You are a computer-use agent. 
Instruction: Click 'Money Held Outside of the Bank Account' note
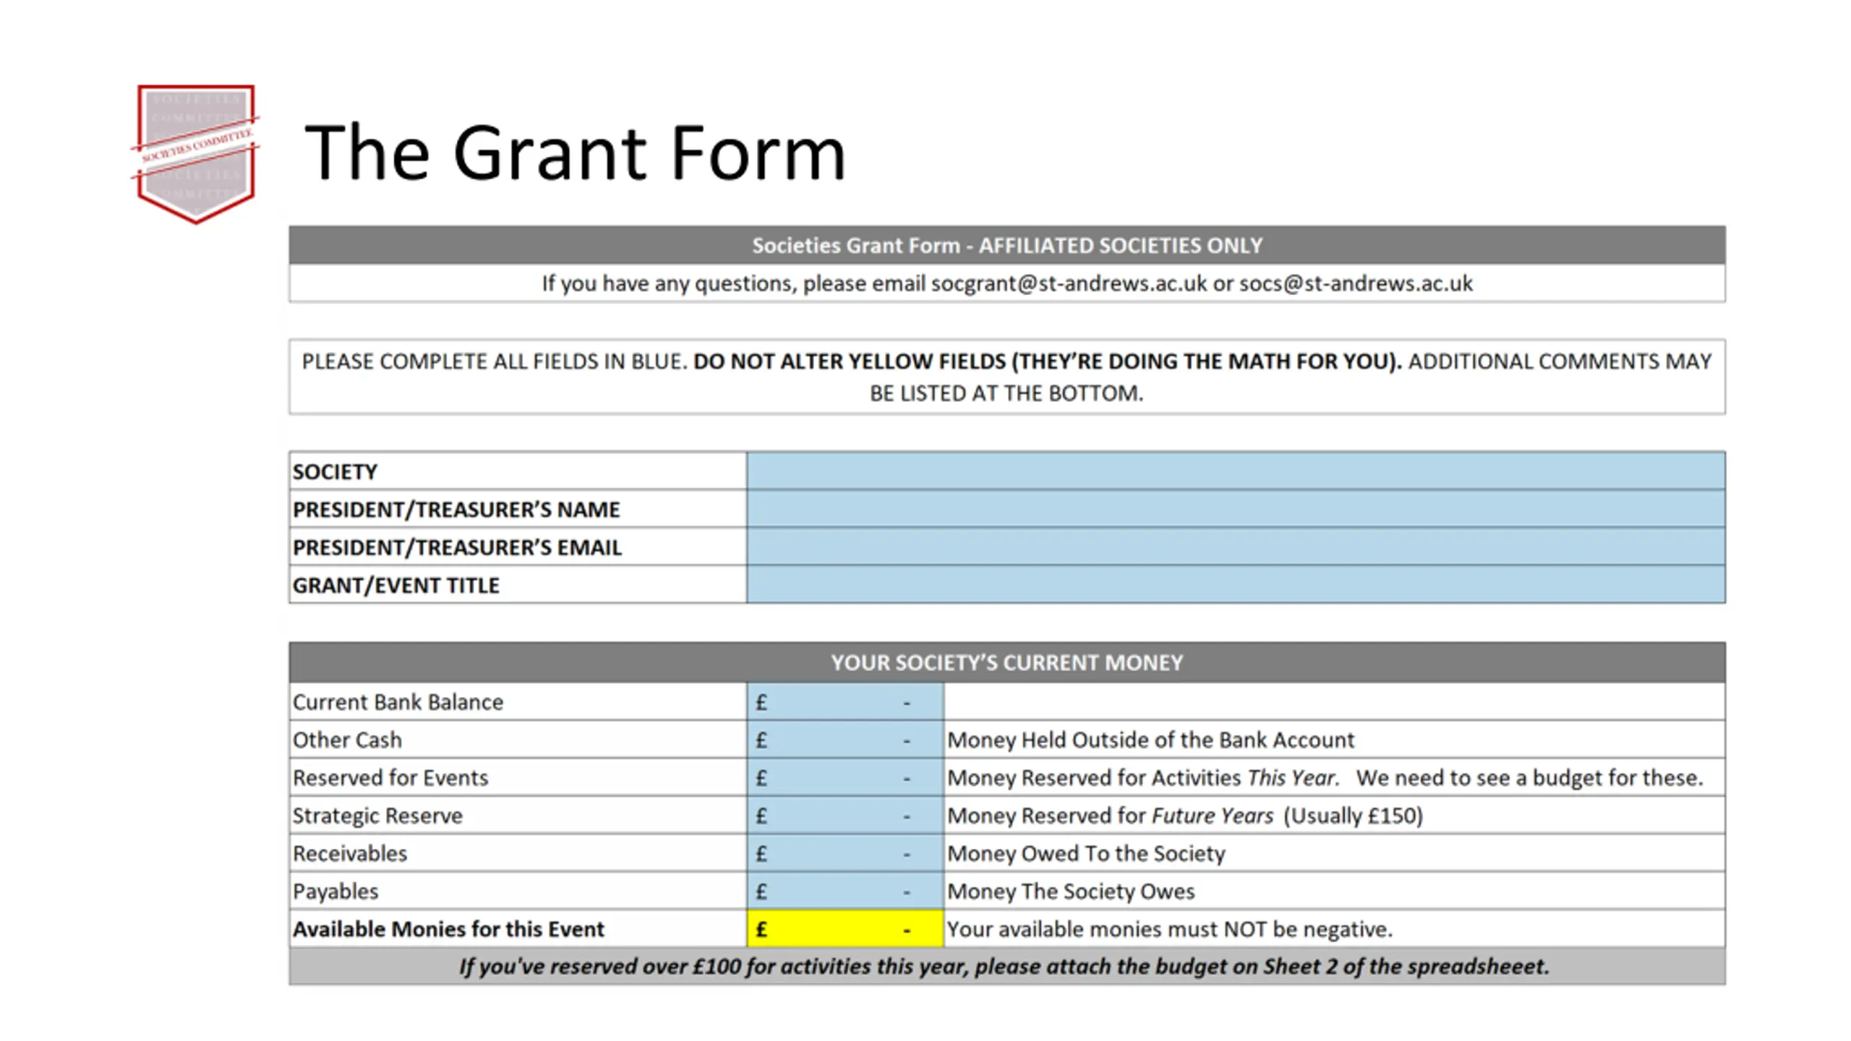[1150, 740]
